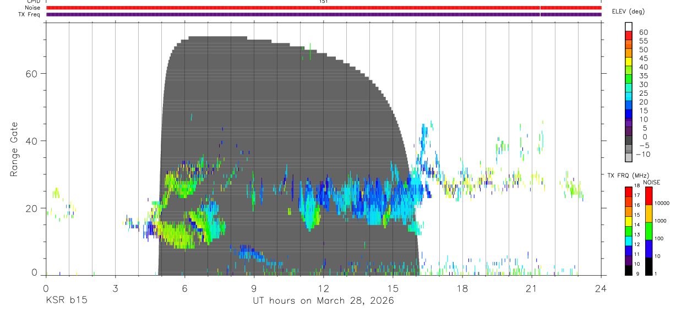Screen dimensions: 676x312
Task: Pick the yellow segment of ELEV color bar
Action: [x=629, y=62]
